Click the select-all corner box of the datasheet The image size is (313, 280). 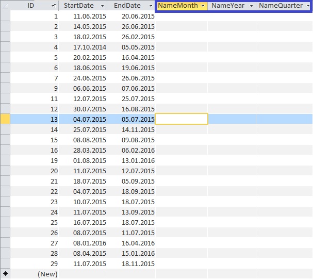coord(5,6)
